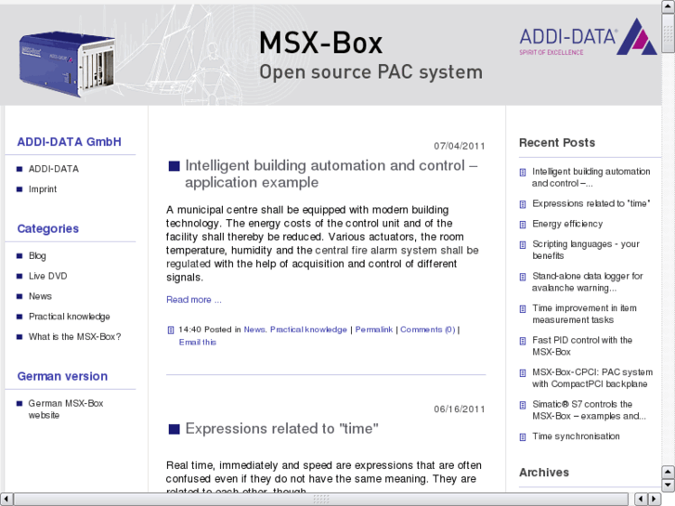Click the document icon beside Stand-alone data logger

point(523,277)
